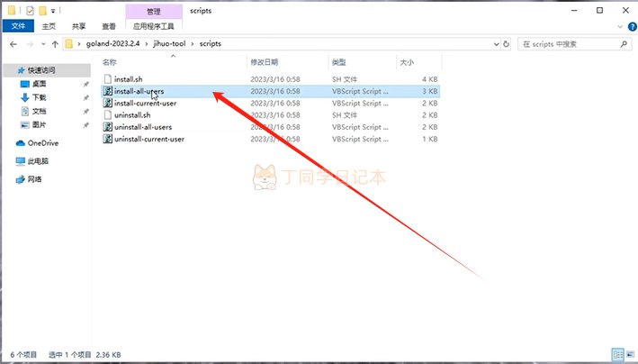Select the uninstall-all-users script
This screenshot has width=638, height=364.
pyautogui.click(x=142, y=127)
